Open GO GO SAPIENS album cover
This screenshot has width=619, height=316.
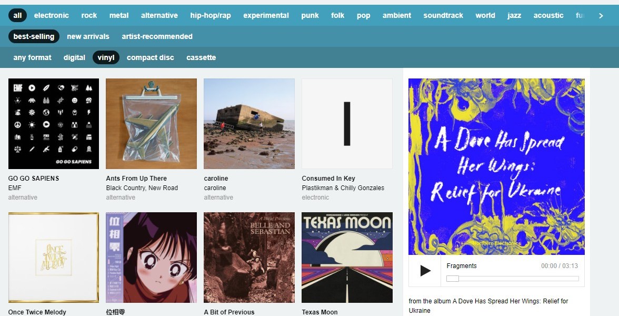54,124
